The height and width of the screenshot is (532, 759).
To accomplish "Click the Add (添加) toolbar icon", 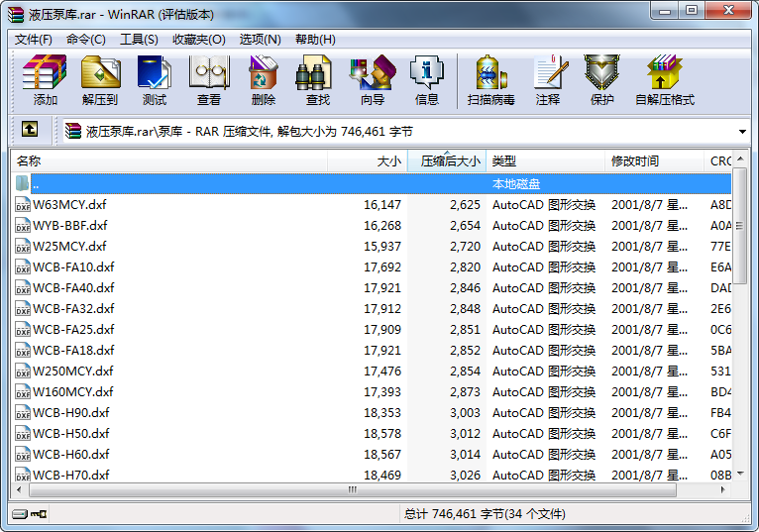I will 45,80.
